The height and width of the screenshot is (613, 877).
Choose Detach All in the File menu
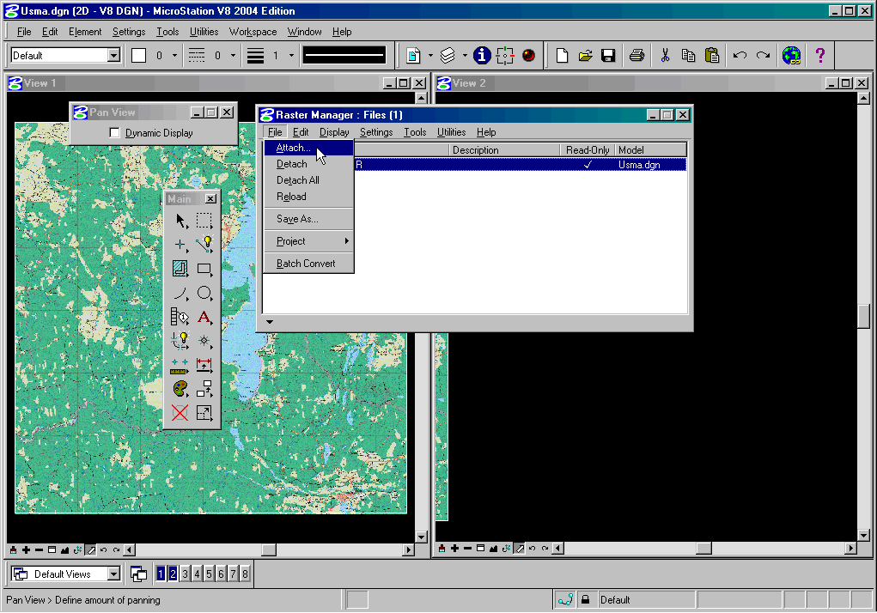(x=308, y=180)
